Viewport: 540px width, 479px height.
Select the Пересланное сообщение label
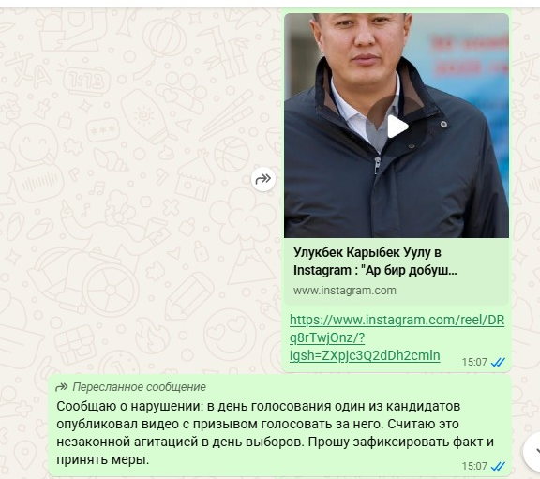tap(139, 387)
